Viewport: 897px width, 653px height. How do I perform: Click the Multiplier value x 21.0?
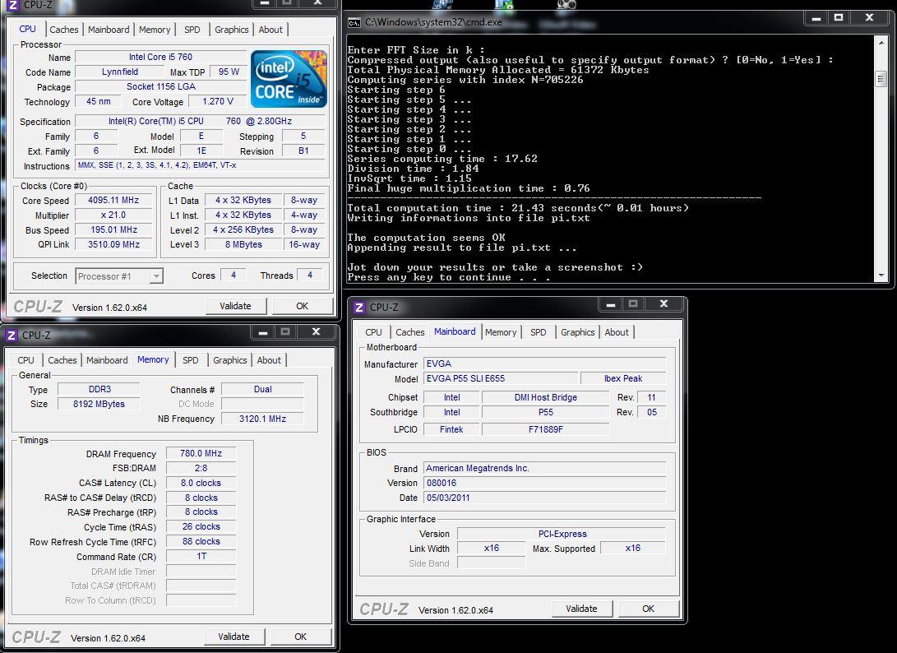click(x=113, y=215)
